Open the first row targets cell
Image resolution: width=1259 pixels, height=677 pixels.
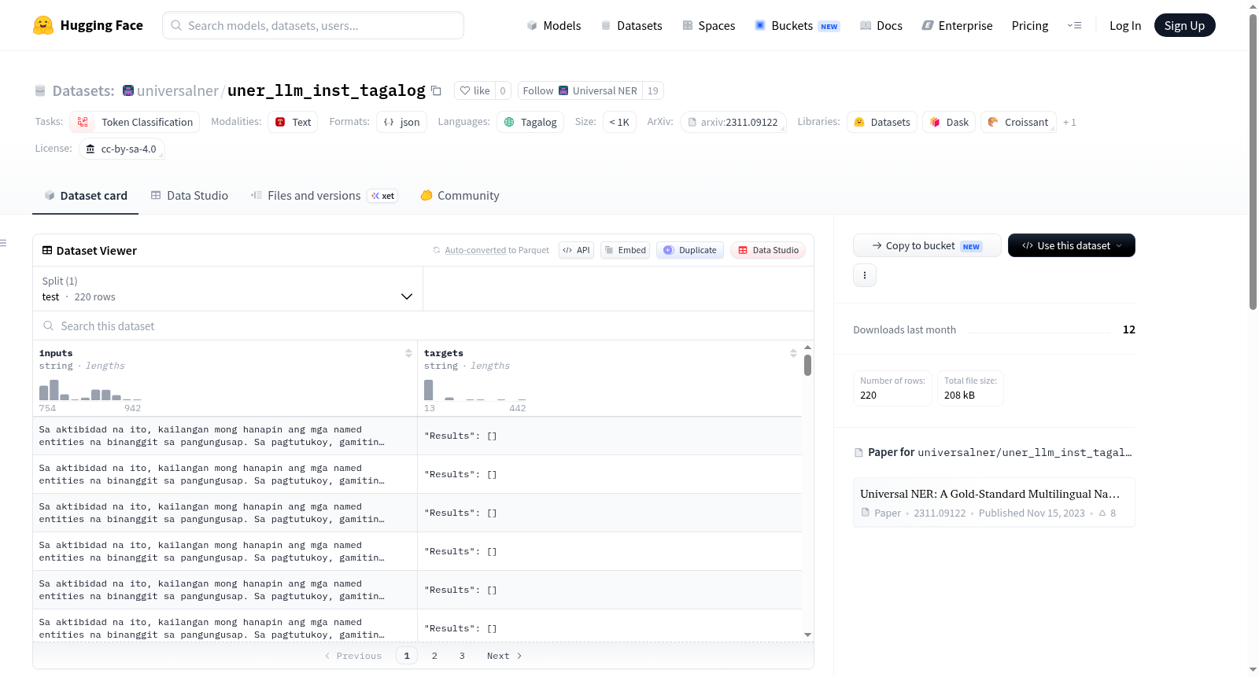tap(610, 436)
